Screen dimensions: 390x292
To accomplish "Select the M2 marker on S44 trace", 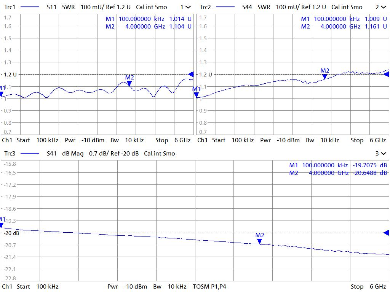I will point(324,76).
